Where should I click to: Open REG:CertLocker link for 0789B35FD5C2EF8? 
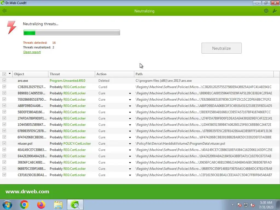tap(74, 131)
